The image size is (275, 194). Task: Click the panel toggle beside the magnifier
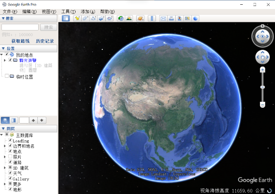pyautogui.click(x=14, y=120)
